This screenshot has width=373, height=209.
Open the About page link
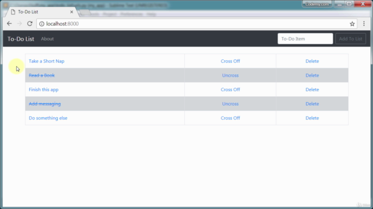47,39
